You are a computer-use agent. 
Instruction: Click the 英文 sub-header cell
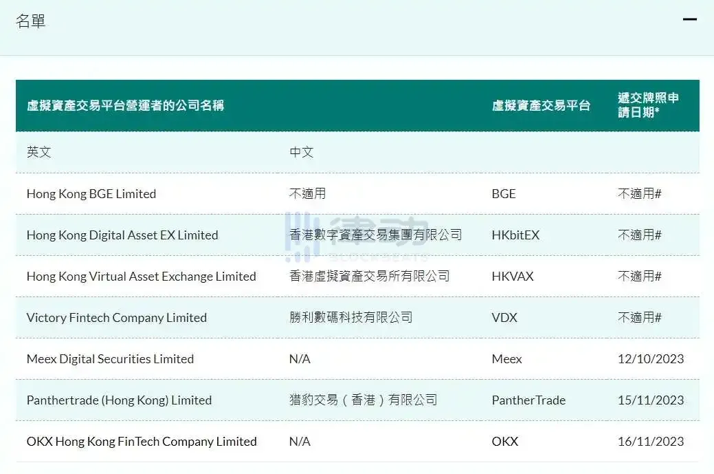[x=38, y=152]
